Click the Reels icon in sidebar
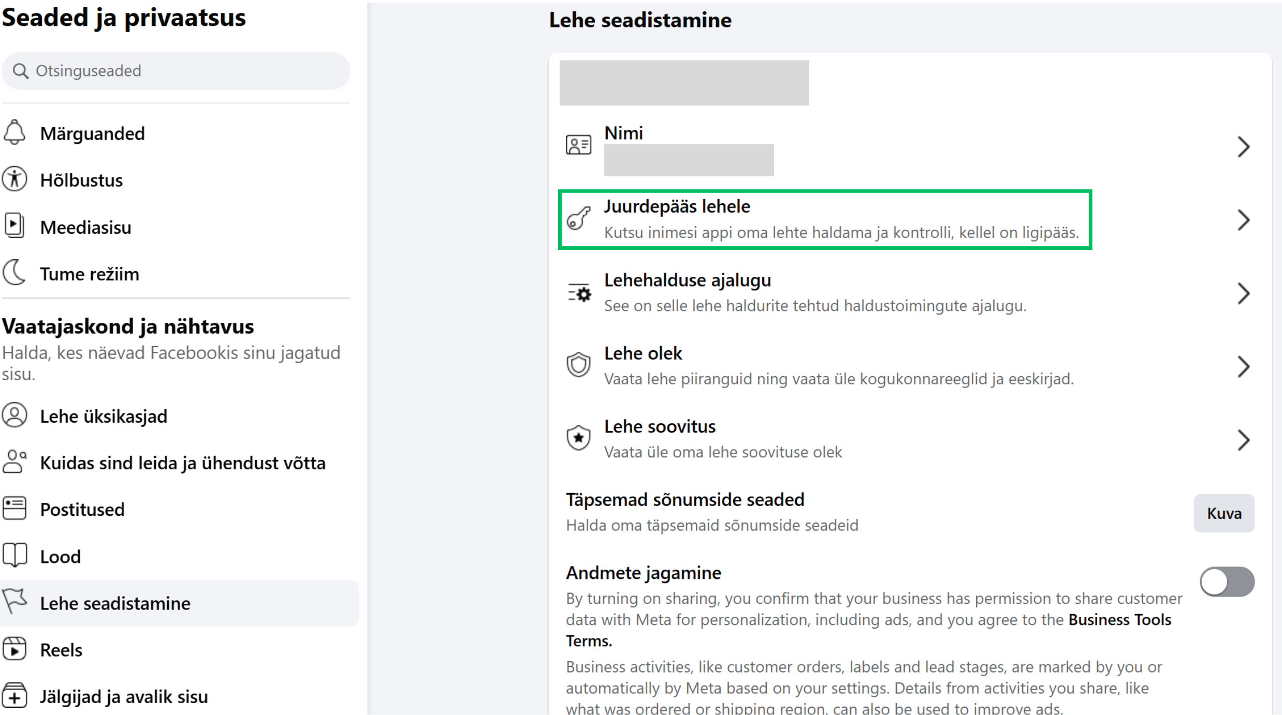Image resolution: width=1282 pixels, height=715 pixels. [14, 649]
